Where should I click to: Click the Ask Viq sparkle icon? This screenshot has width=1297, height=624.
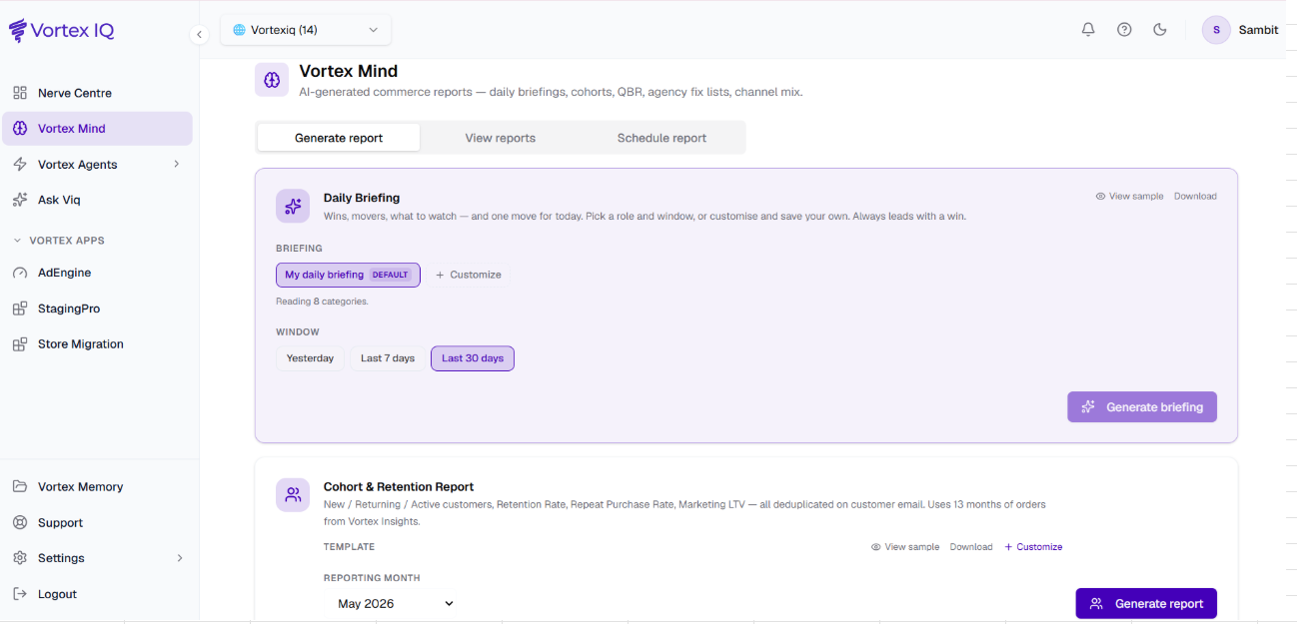(20, 200)
